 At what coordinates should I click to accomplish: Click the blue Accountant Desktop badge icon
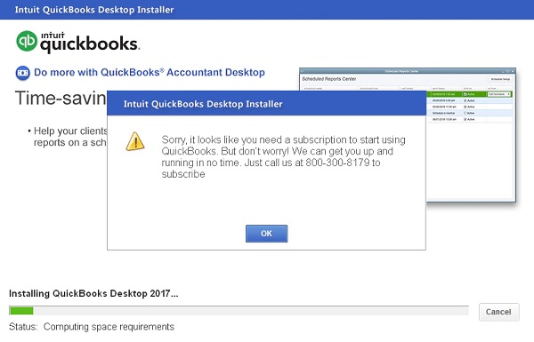(x=23, y=73)
